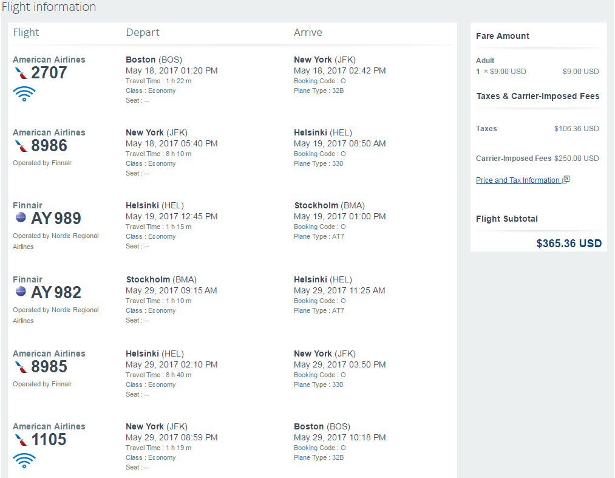Click Taxes & Carrier-Imposed Fees heading

538,96
